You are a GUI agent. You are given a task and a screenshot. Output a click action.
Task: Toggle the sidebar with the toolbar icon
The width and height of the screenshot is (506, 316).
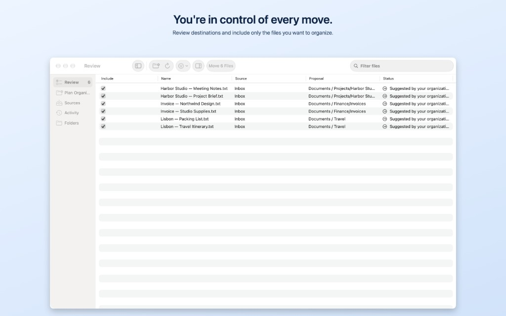[x=138, y=66]
